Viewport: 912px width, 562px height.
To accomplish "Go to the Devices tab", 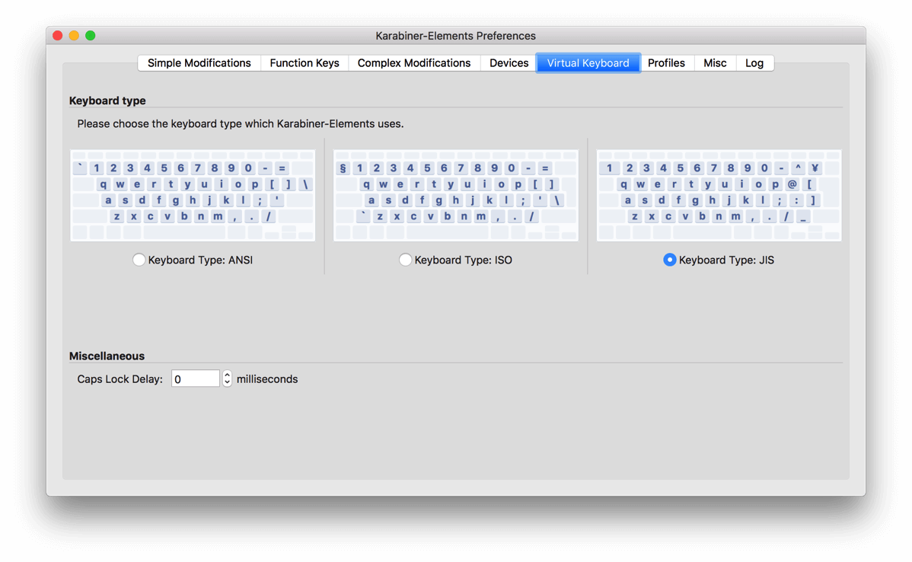I will (x=509, y=63).
